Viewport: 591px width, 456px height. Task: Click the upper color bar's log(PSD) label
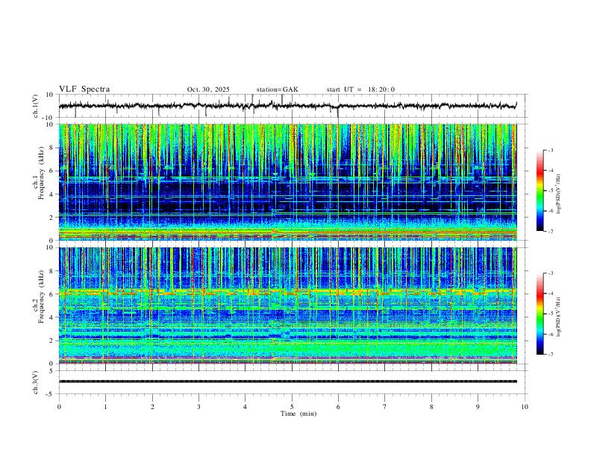tap(559, 194)
